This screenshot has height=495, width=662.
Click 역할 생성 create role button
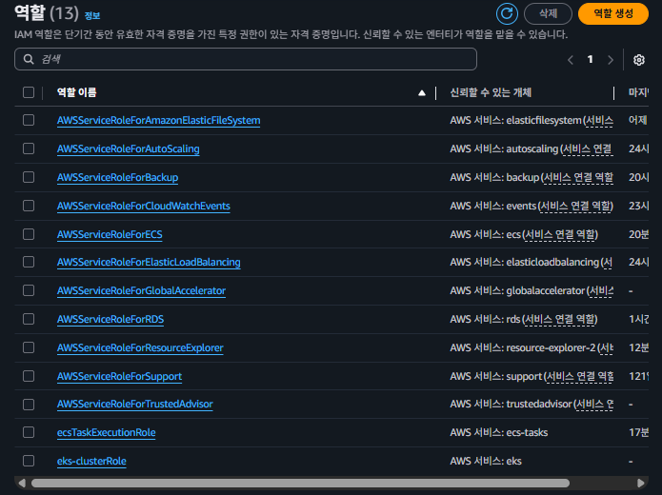click(x=613, y=13)
